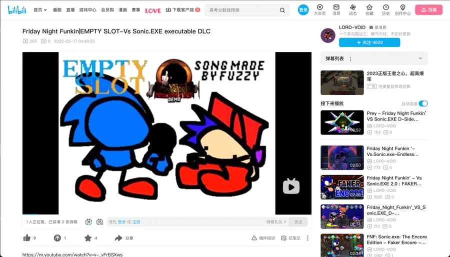Open the 收藏 favorites icon
The image size is (450, 257).
coord(369,10)
